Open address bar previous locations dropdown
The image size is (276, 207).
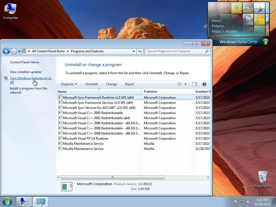click(x=134, y=51)
